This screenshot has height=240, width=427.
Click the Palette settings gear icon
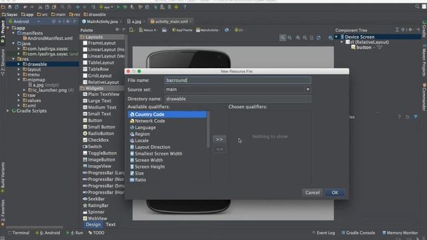pyautogui.click(x=117, y=29)
